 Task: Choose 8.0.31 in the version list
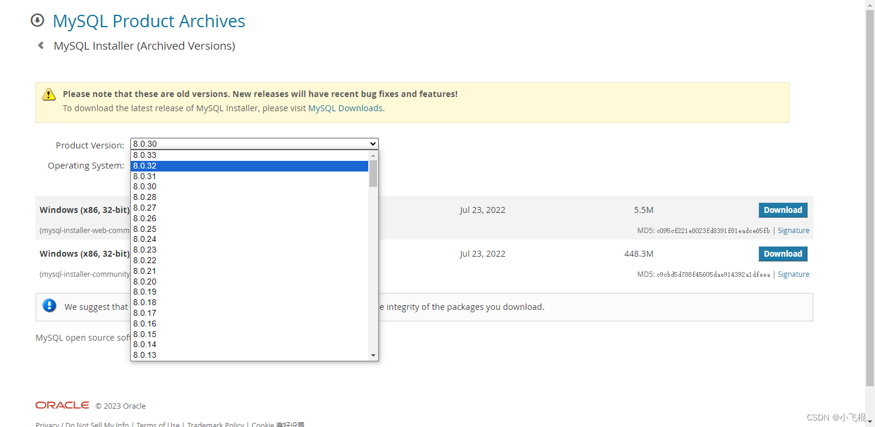pyautogui.click(x=249, y=176)
